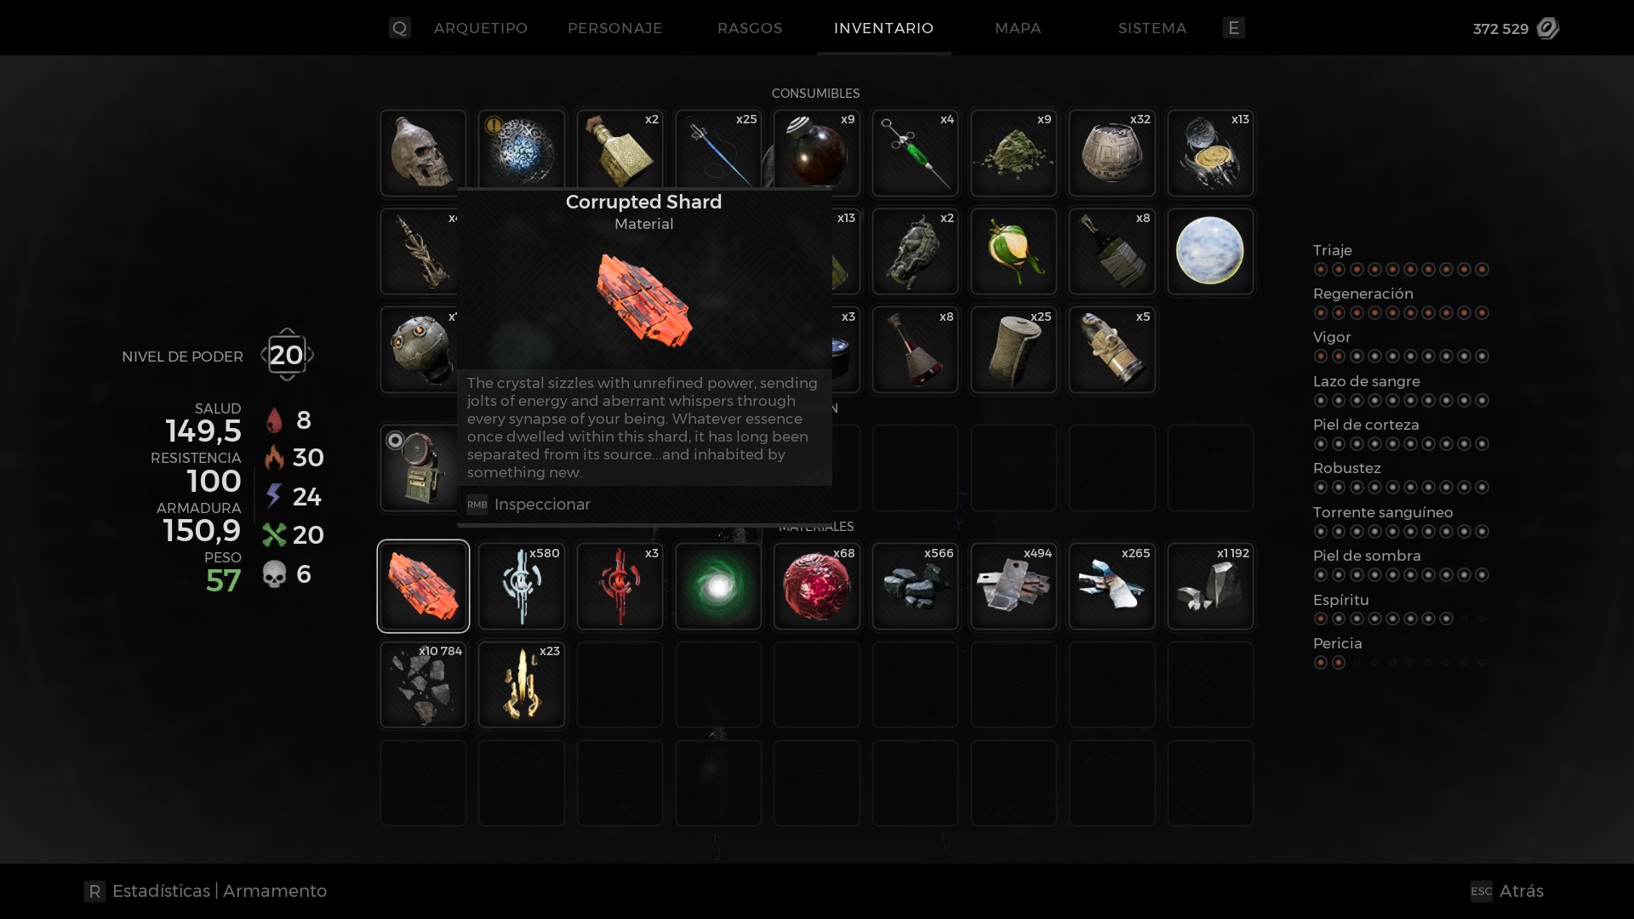Select the Corrupted Shard material slot
This screenshot has height=919, width=1634.
(423, 586)
